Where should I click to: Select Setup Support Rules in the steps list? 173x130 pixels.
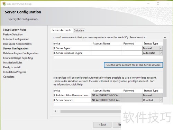pos(15,30)
